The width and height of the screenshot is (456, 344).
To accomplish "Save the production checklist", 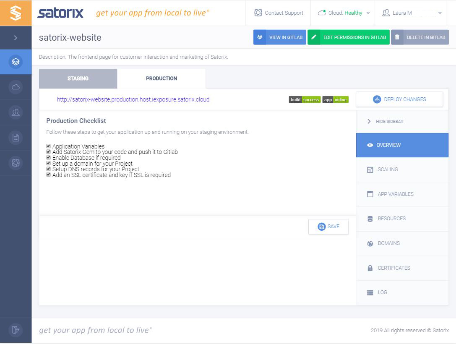I will [x=328, y=227].
